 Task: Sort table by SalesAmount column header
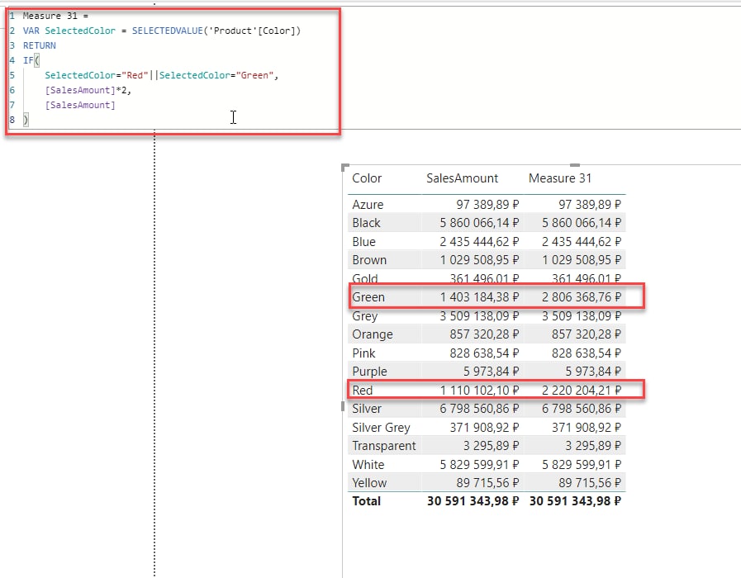click(x=462, y=178)
